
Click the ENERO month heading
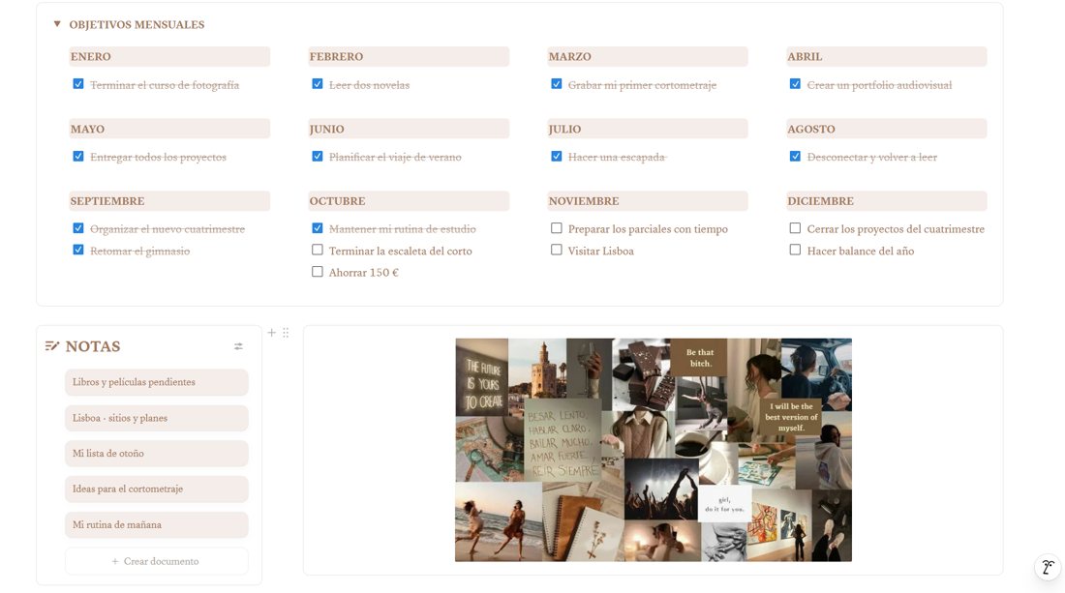pos(169,56)
